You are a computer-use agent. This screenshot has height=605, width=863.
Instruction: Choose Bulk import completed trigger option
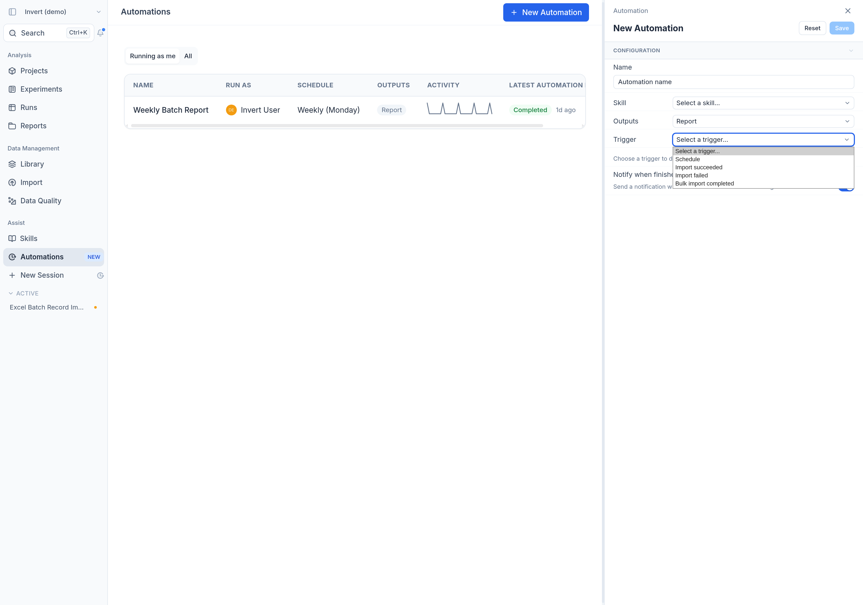coord(763,184)
